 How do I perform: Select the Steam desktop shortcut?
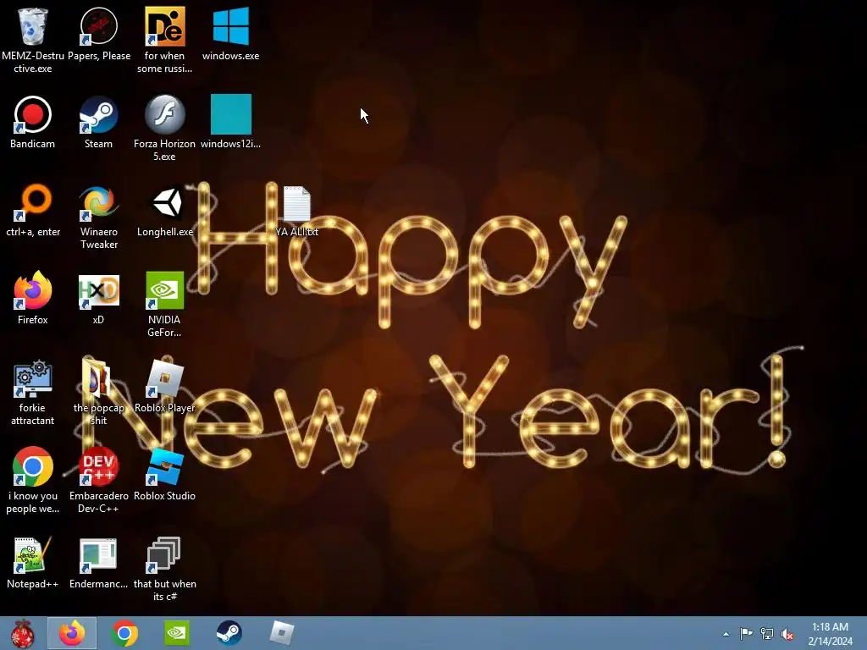point(98,115)
